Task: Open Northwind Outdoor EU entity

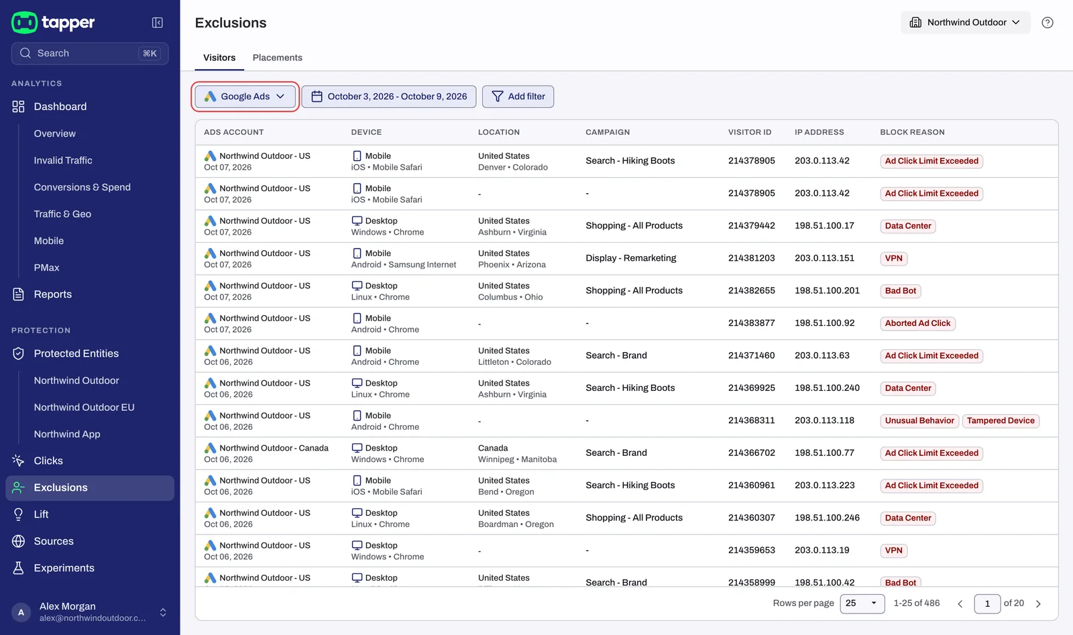Action: point(84,407)
